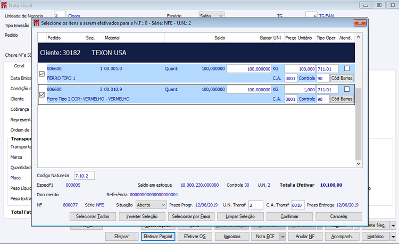Image resolution: width=399 pixels, height=244 pixels.
Task: Click Baixar quantity field of FERRO TIPO 1 row
Action: (249, 69)
